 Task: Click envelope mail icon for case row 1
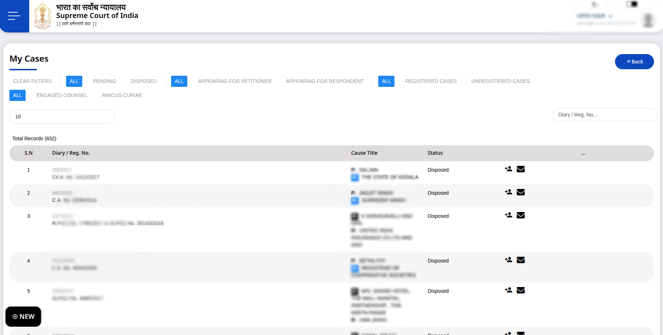[520, 169]
